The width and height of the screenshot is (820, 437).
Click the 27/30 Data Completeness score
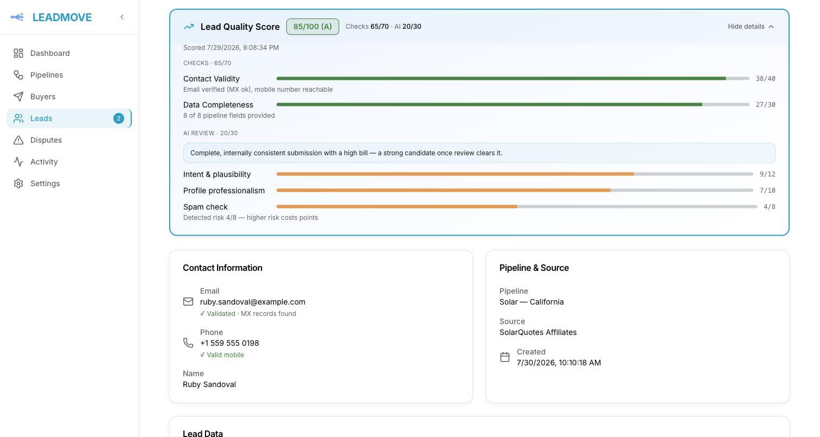[765, 105]
